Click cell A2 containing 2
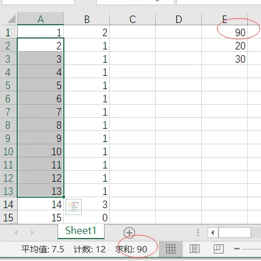This screenshot has width=261, height=261. pyautogui.click(x=41, y=45)
